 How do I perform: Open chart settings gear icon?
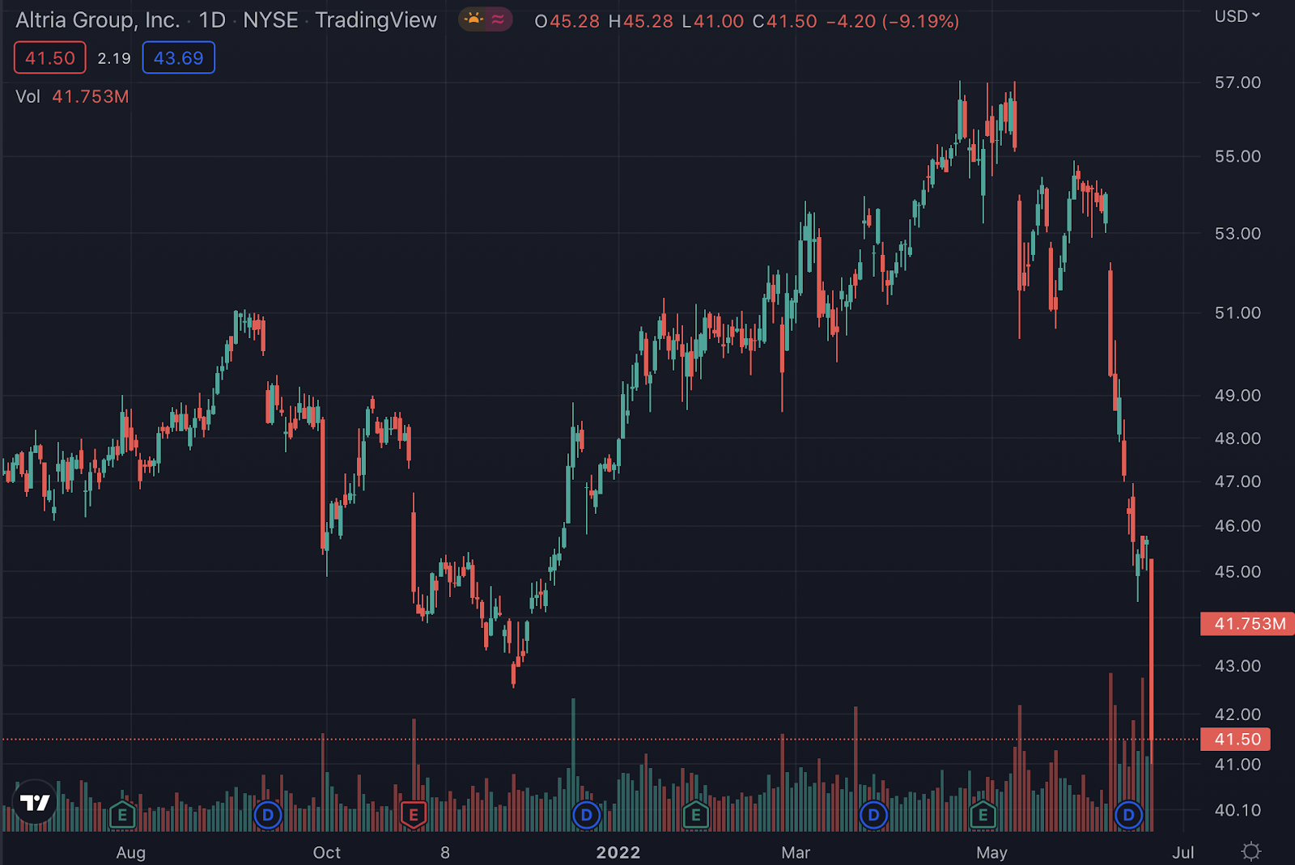(1251, 851)
